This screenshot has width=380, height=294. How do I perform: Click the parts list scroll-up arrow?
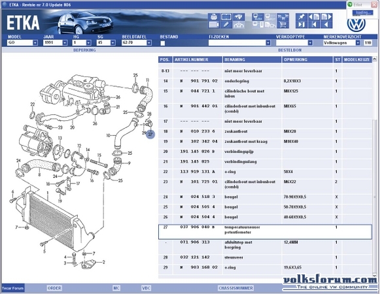(x=374, y=59)
